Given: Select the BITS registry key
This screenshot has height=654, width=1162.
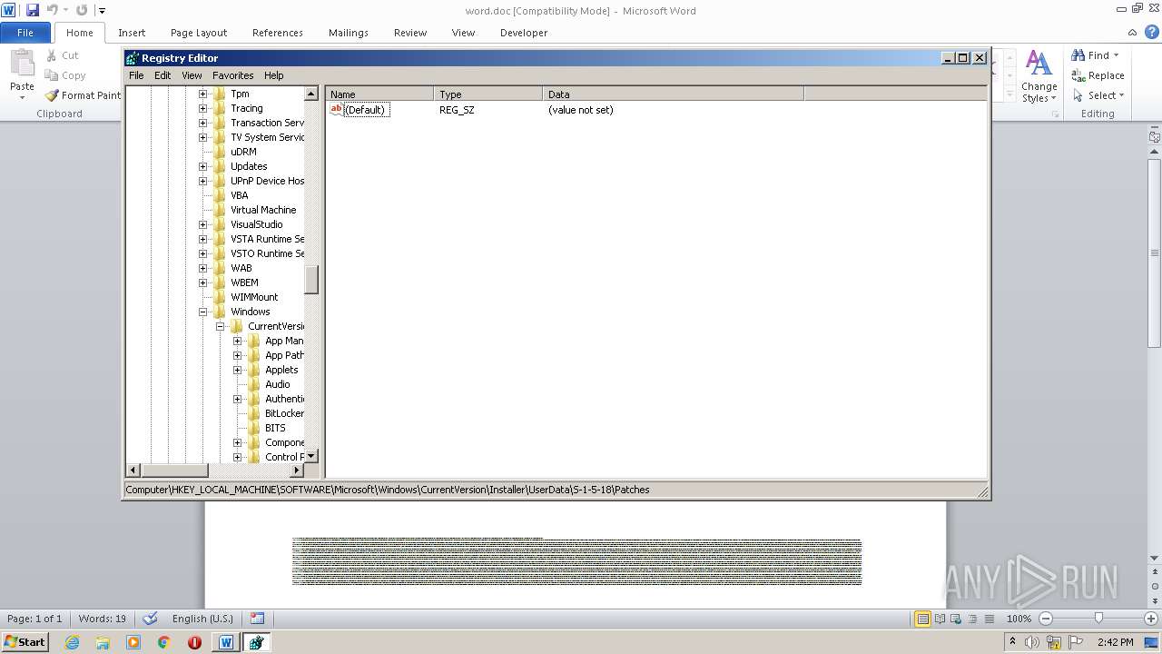Looking at the screenshot, I should (275, 428).
